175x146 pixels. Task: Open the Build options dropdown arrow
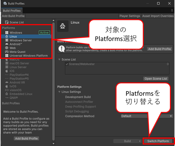(x=140, y=141)
